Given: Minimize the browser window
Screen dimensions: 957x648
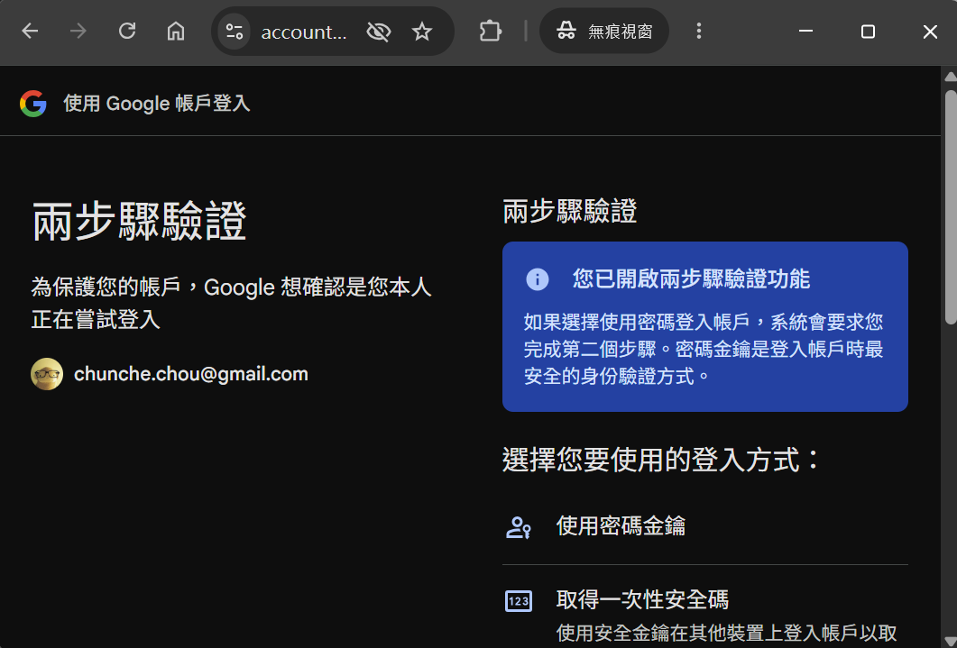Looking at the screenshot, I should point(805,31).
